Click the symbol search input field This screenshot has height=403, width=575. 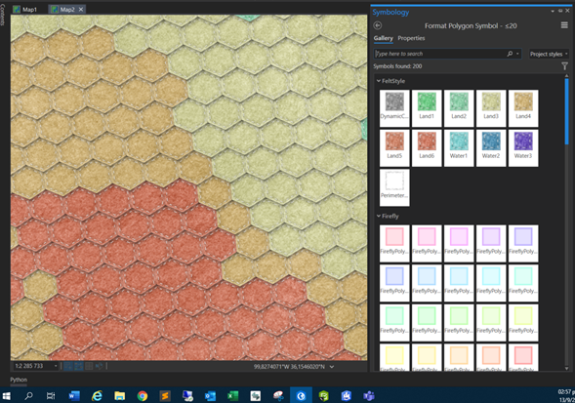tap(440, 54)
